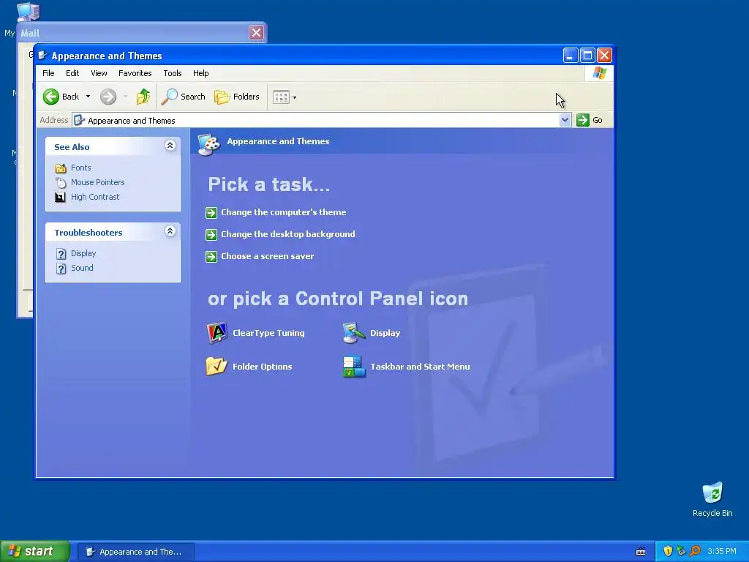Close the Mail window behind

tap(257, 32)
